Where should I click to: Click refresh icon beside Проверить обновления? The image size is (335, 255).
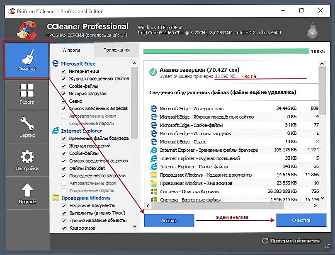(265, 240)
